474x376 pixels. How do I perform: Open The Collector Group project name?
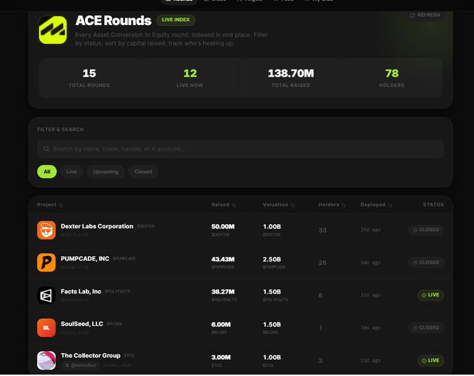(90, 356)
